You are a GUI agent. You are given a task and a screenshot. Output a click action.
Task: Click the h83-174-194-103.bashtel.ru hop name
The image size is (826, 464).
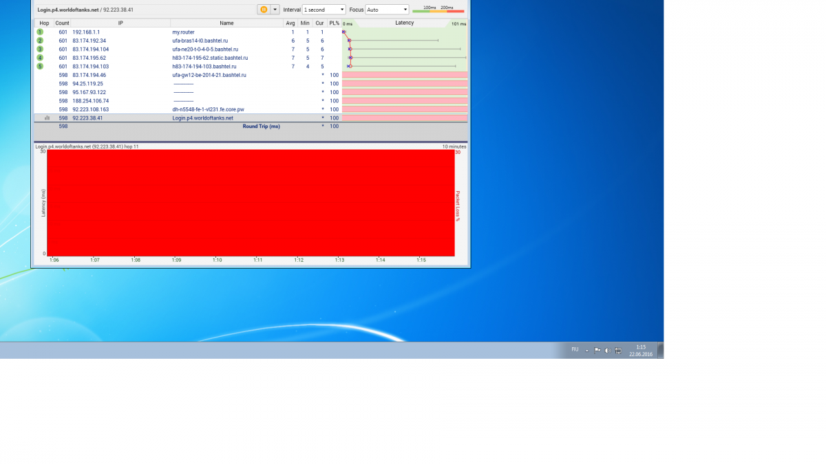click(204, 67)
